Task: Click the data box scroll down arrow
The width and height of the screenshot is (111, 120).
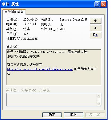Action: (98, 103)
